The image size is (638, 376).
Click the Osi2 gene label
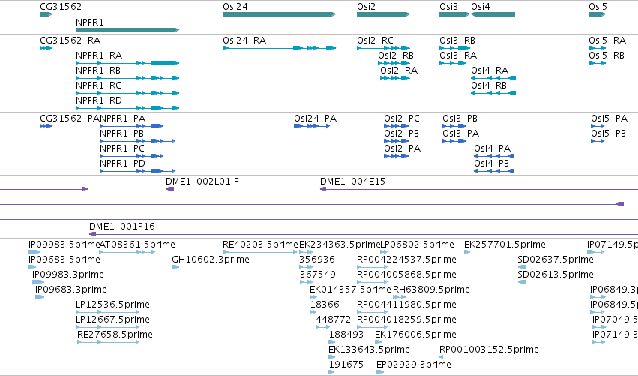tap(366, 7)
